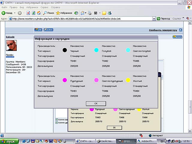Click the Переход go button
192x144 pixels.
point(163,19)
